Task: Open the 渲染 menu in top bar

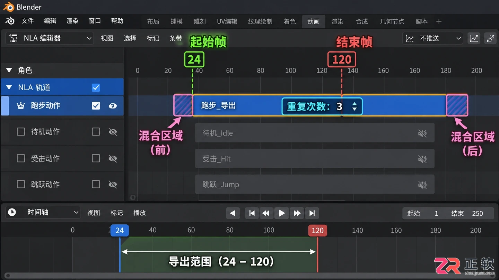Action: point(72,21)
